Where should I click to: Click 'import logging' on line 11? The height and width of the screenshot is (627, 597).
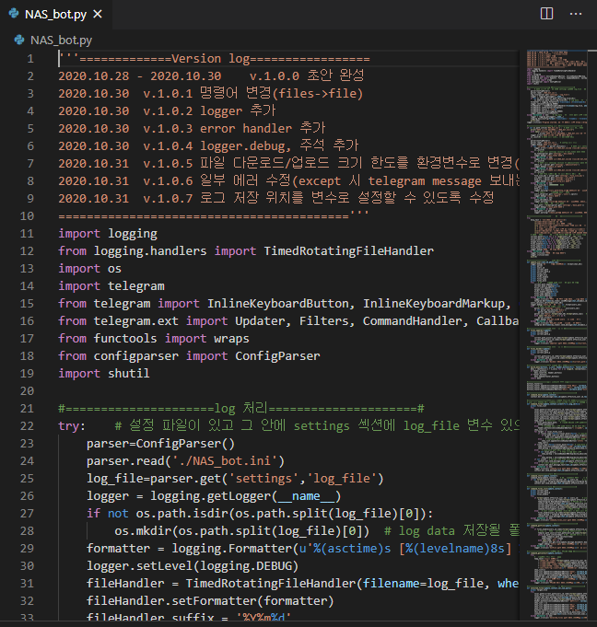[108, 234]
